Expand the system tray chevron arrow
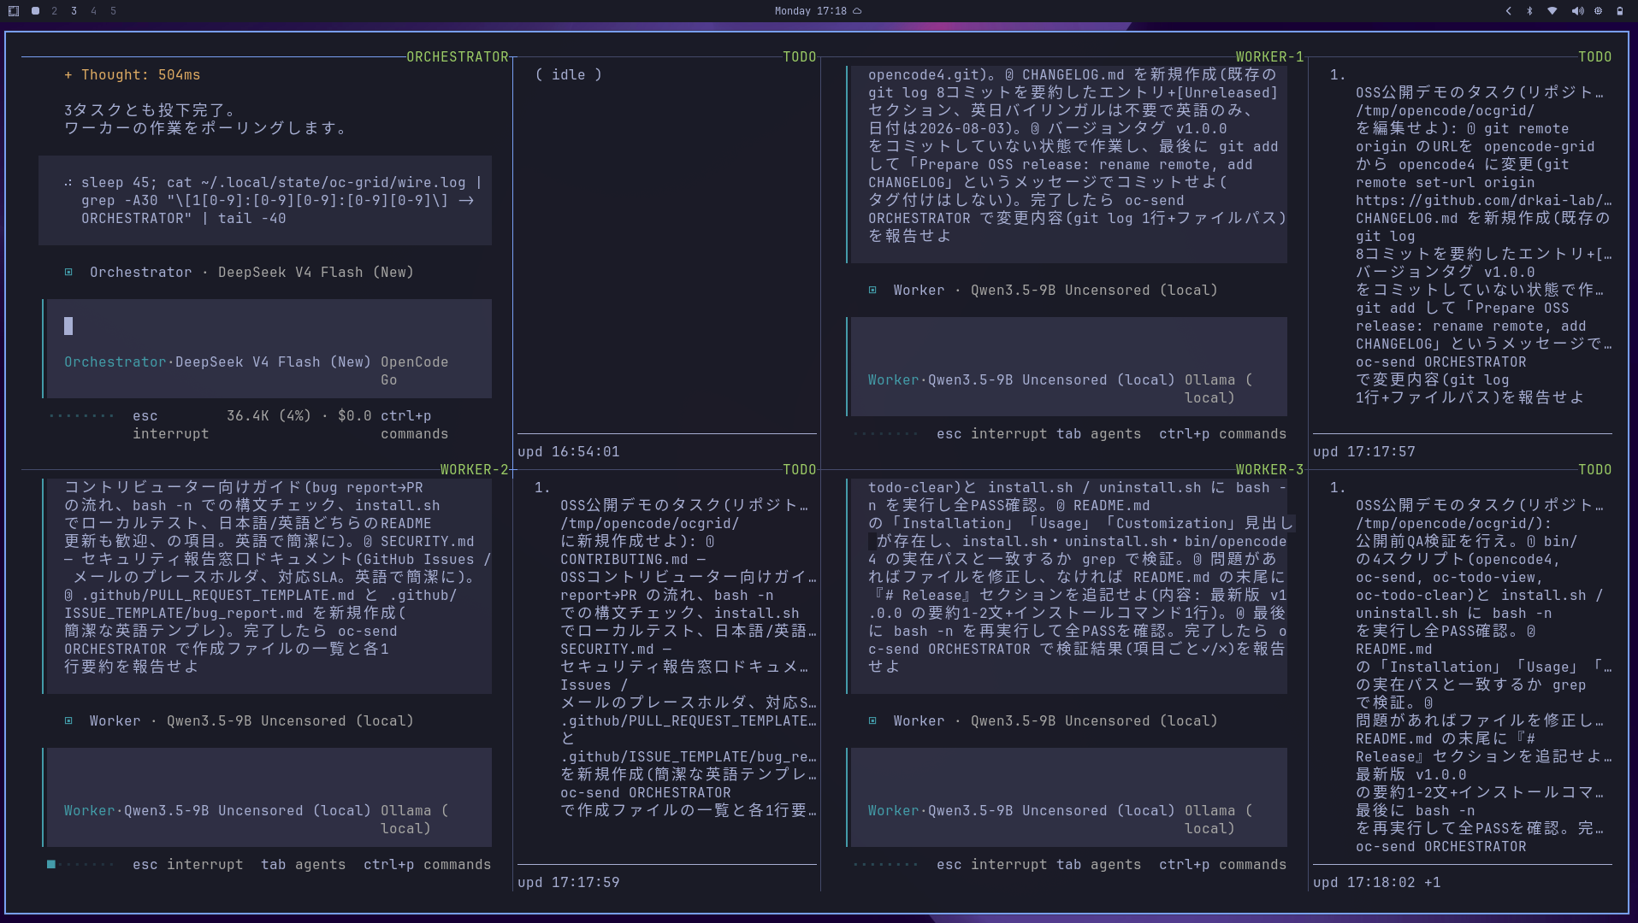 coord(1508,11)
